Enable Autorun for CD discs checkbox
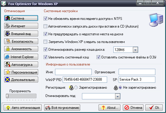Viewport: 166px width, 113px height. (x=45, y=26)
